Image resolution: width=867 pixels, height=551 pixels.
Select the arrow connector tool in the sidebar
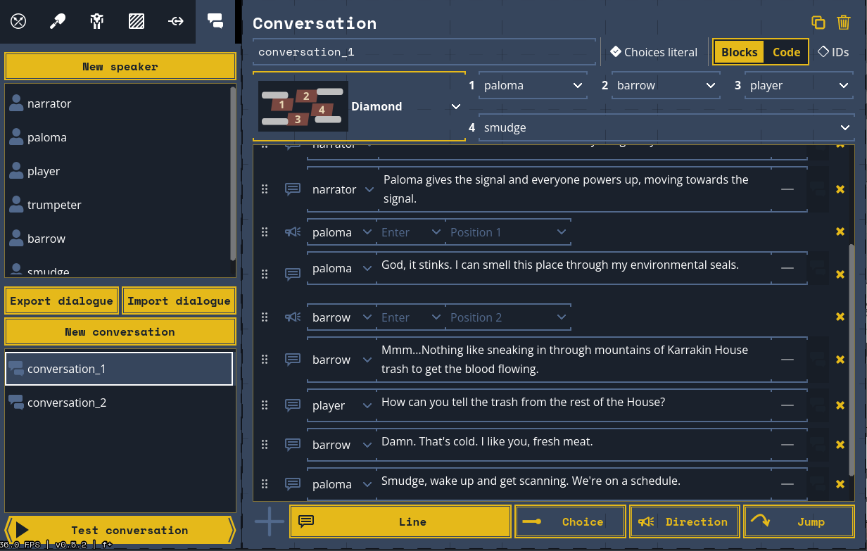click(175, 21)
